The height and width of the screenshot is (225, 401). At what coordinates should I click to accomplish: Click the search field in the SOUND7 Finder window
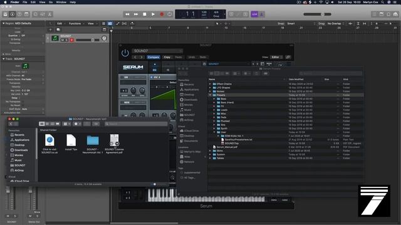tap(137, 124)
